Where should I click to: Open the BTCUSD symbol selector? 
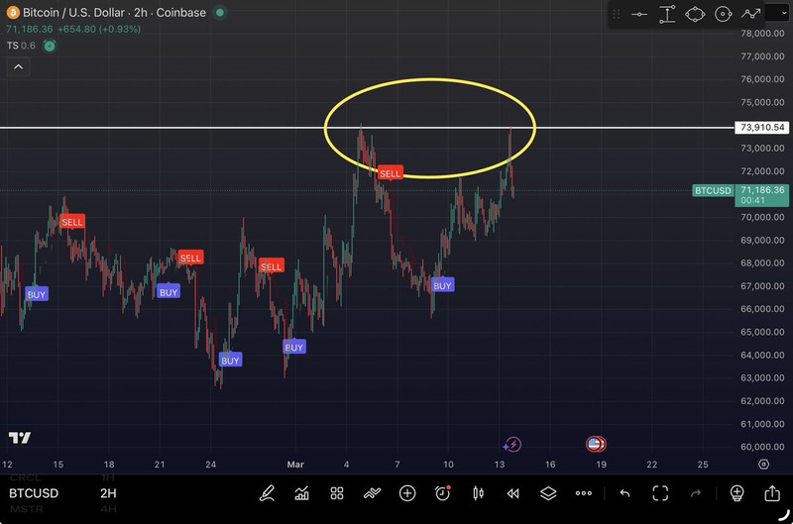pyautogui.click(x=34, y=493)
